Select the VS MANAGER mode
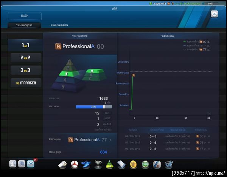The image size is (227, 177). [x=26, y=83]
